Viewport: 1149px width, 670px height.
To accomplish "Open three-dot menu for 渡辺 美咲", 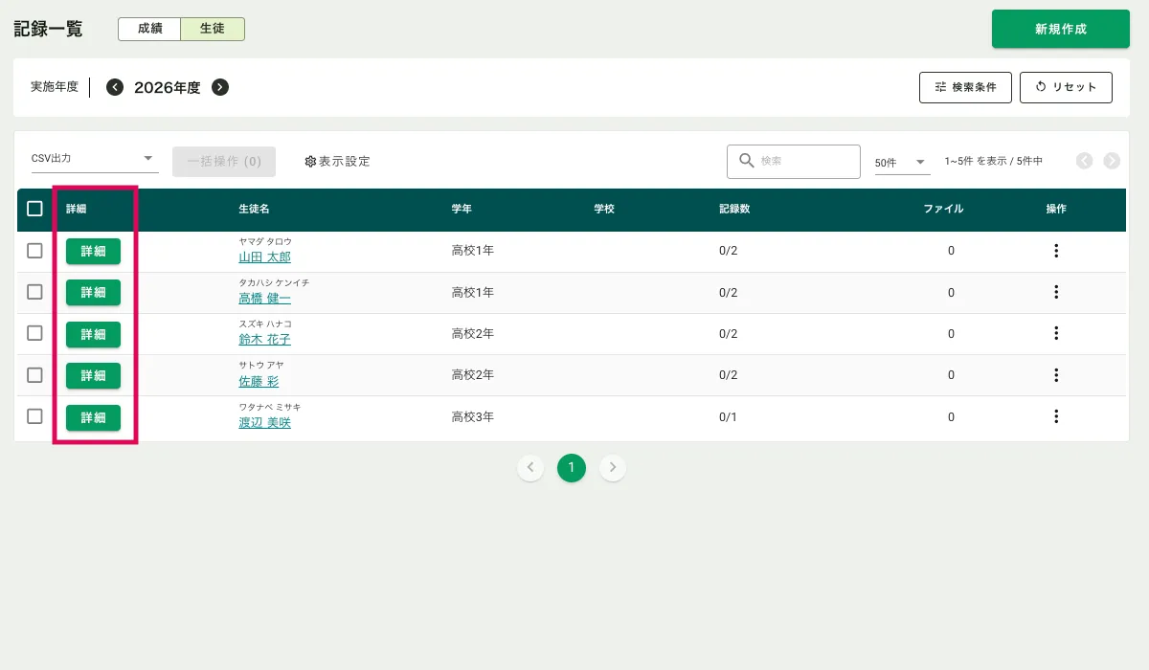I will point(1056,416).
